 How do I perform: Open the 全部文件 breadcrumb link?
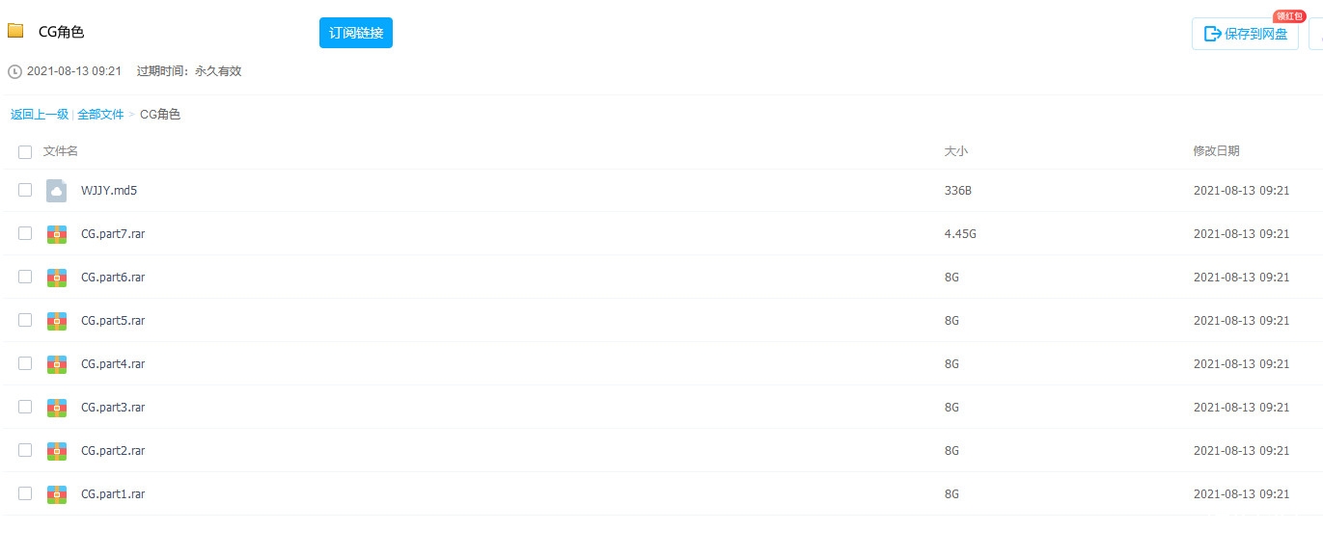(100, 114)
